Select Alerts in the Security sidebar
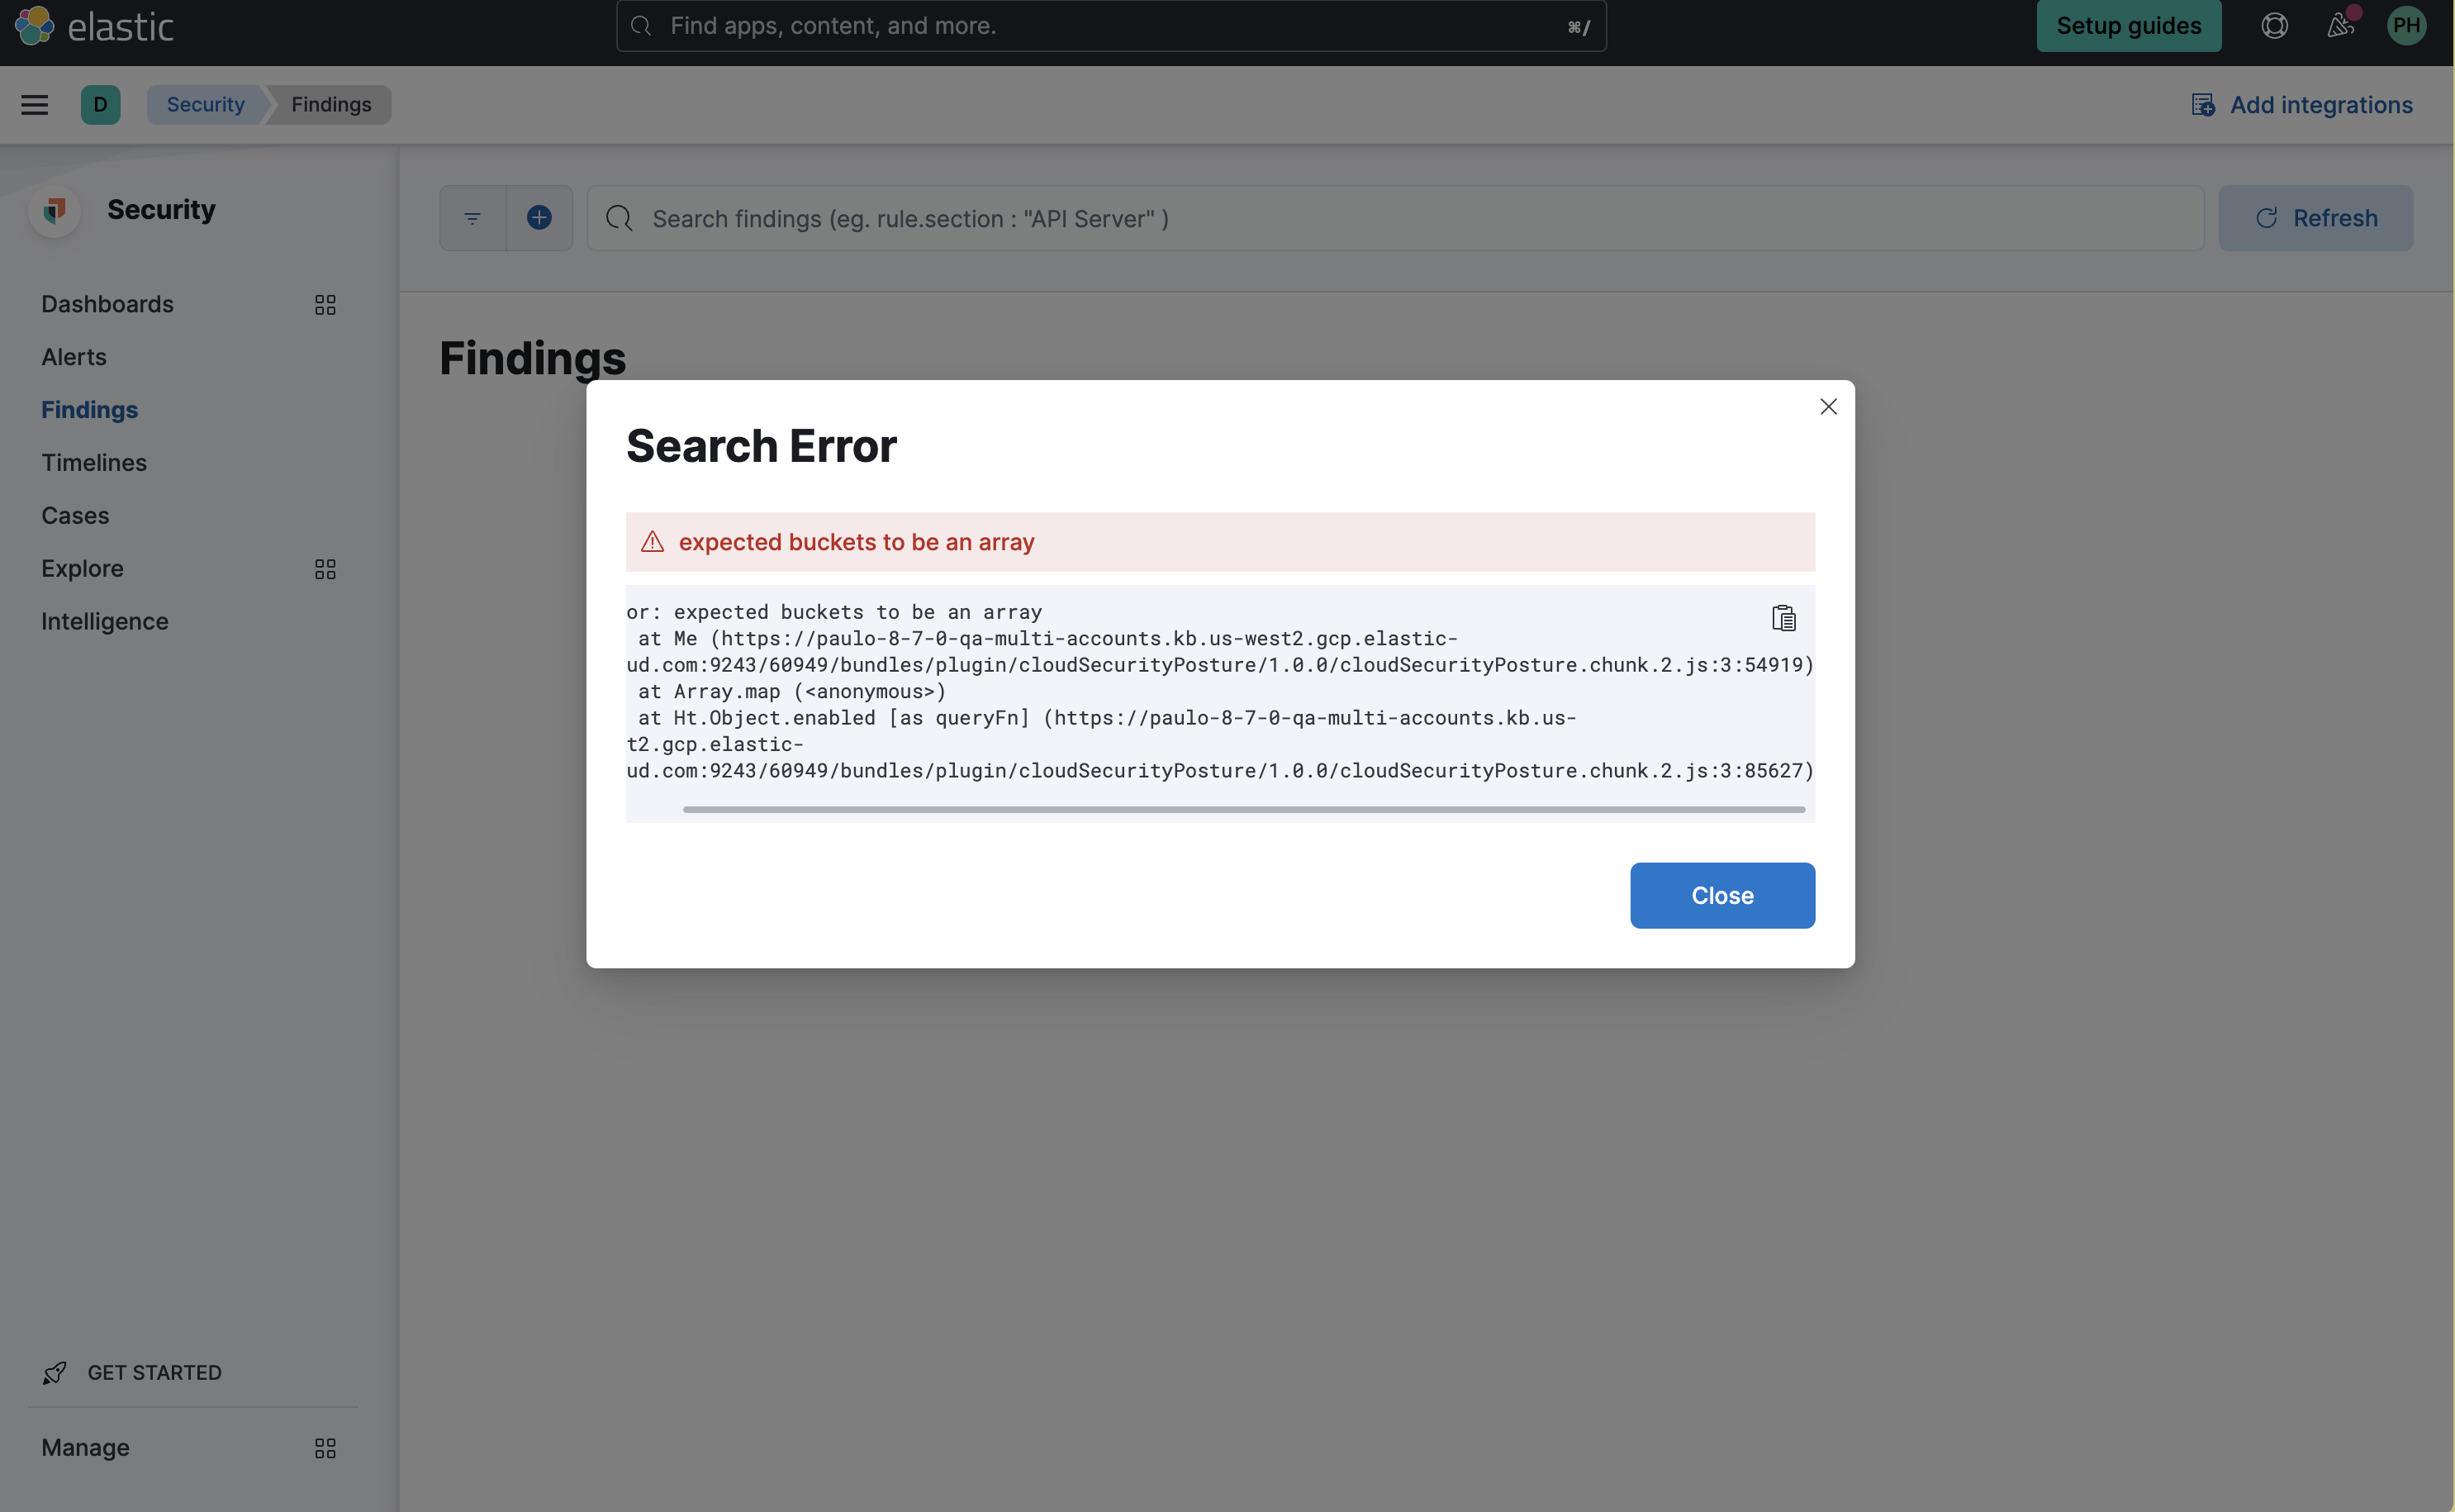Viewport: 2455px width, 1512px height. pos(74,357)
